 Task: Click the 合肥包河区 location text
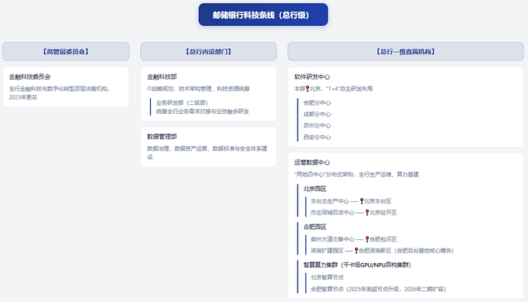point(383,239)
